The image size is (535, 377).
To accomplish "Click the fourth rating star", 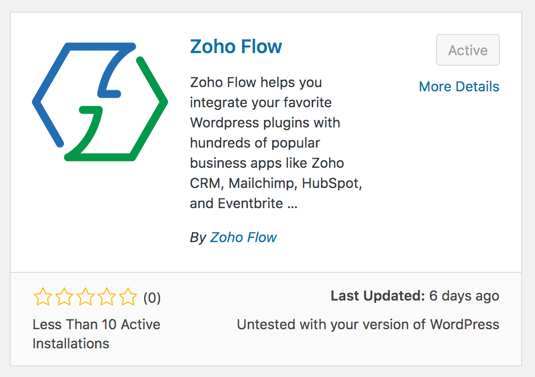I will point(106,297).
